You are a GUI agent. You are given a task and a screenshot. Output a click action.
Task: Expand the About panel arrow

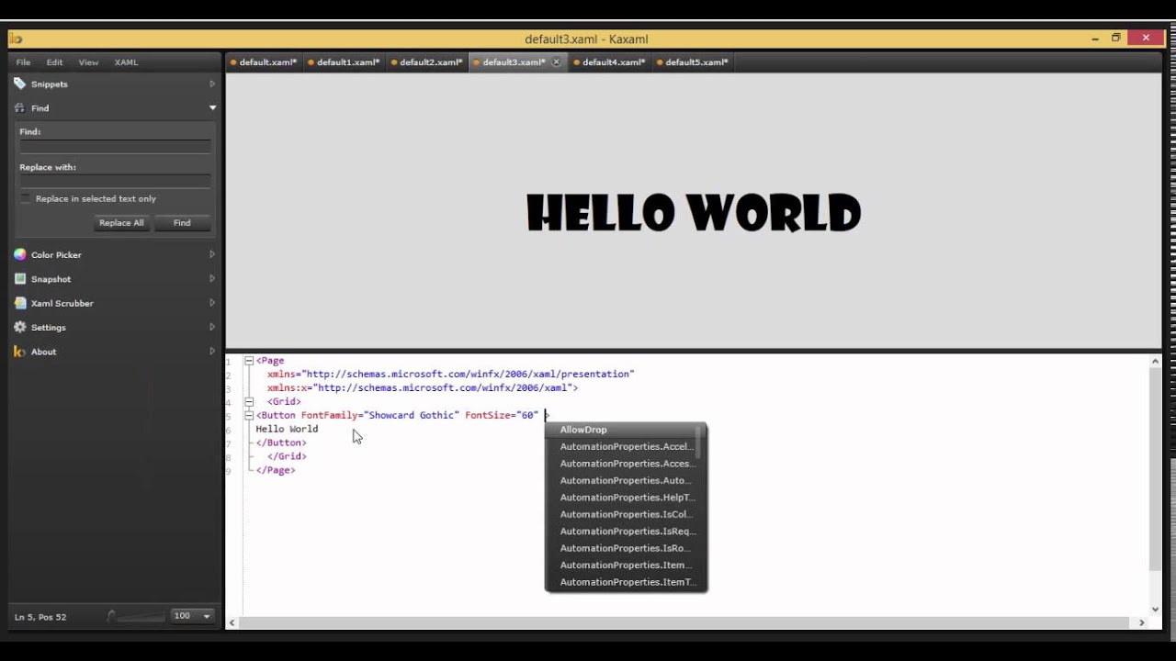(x=212, y=352)
